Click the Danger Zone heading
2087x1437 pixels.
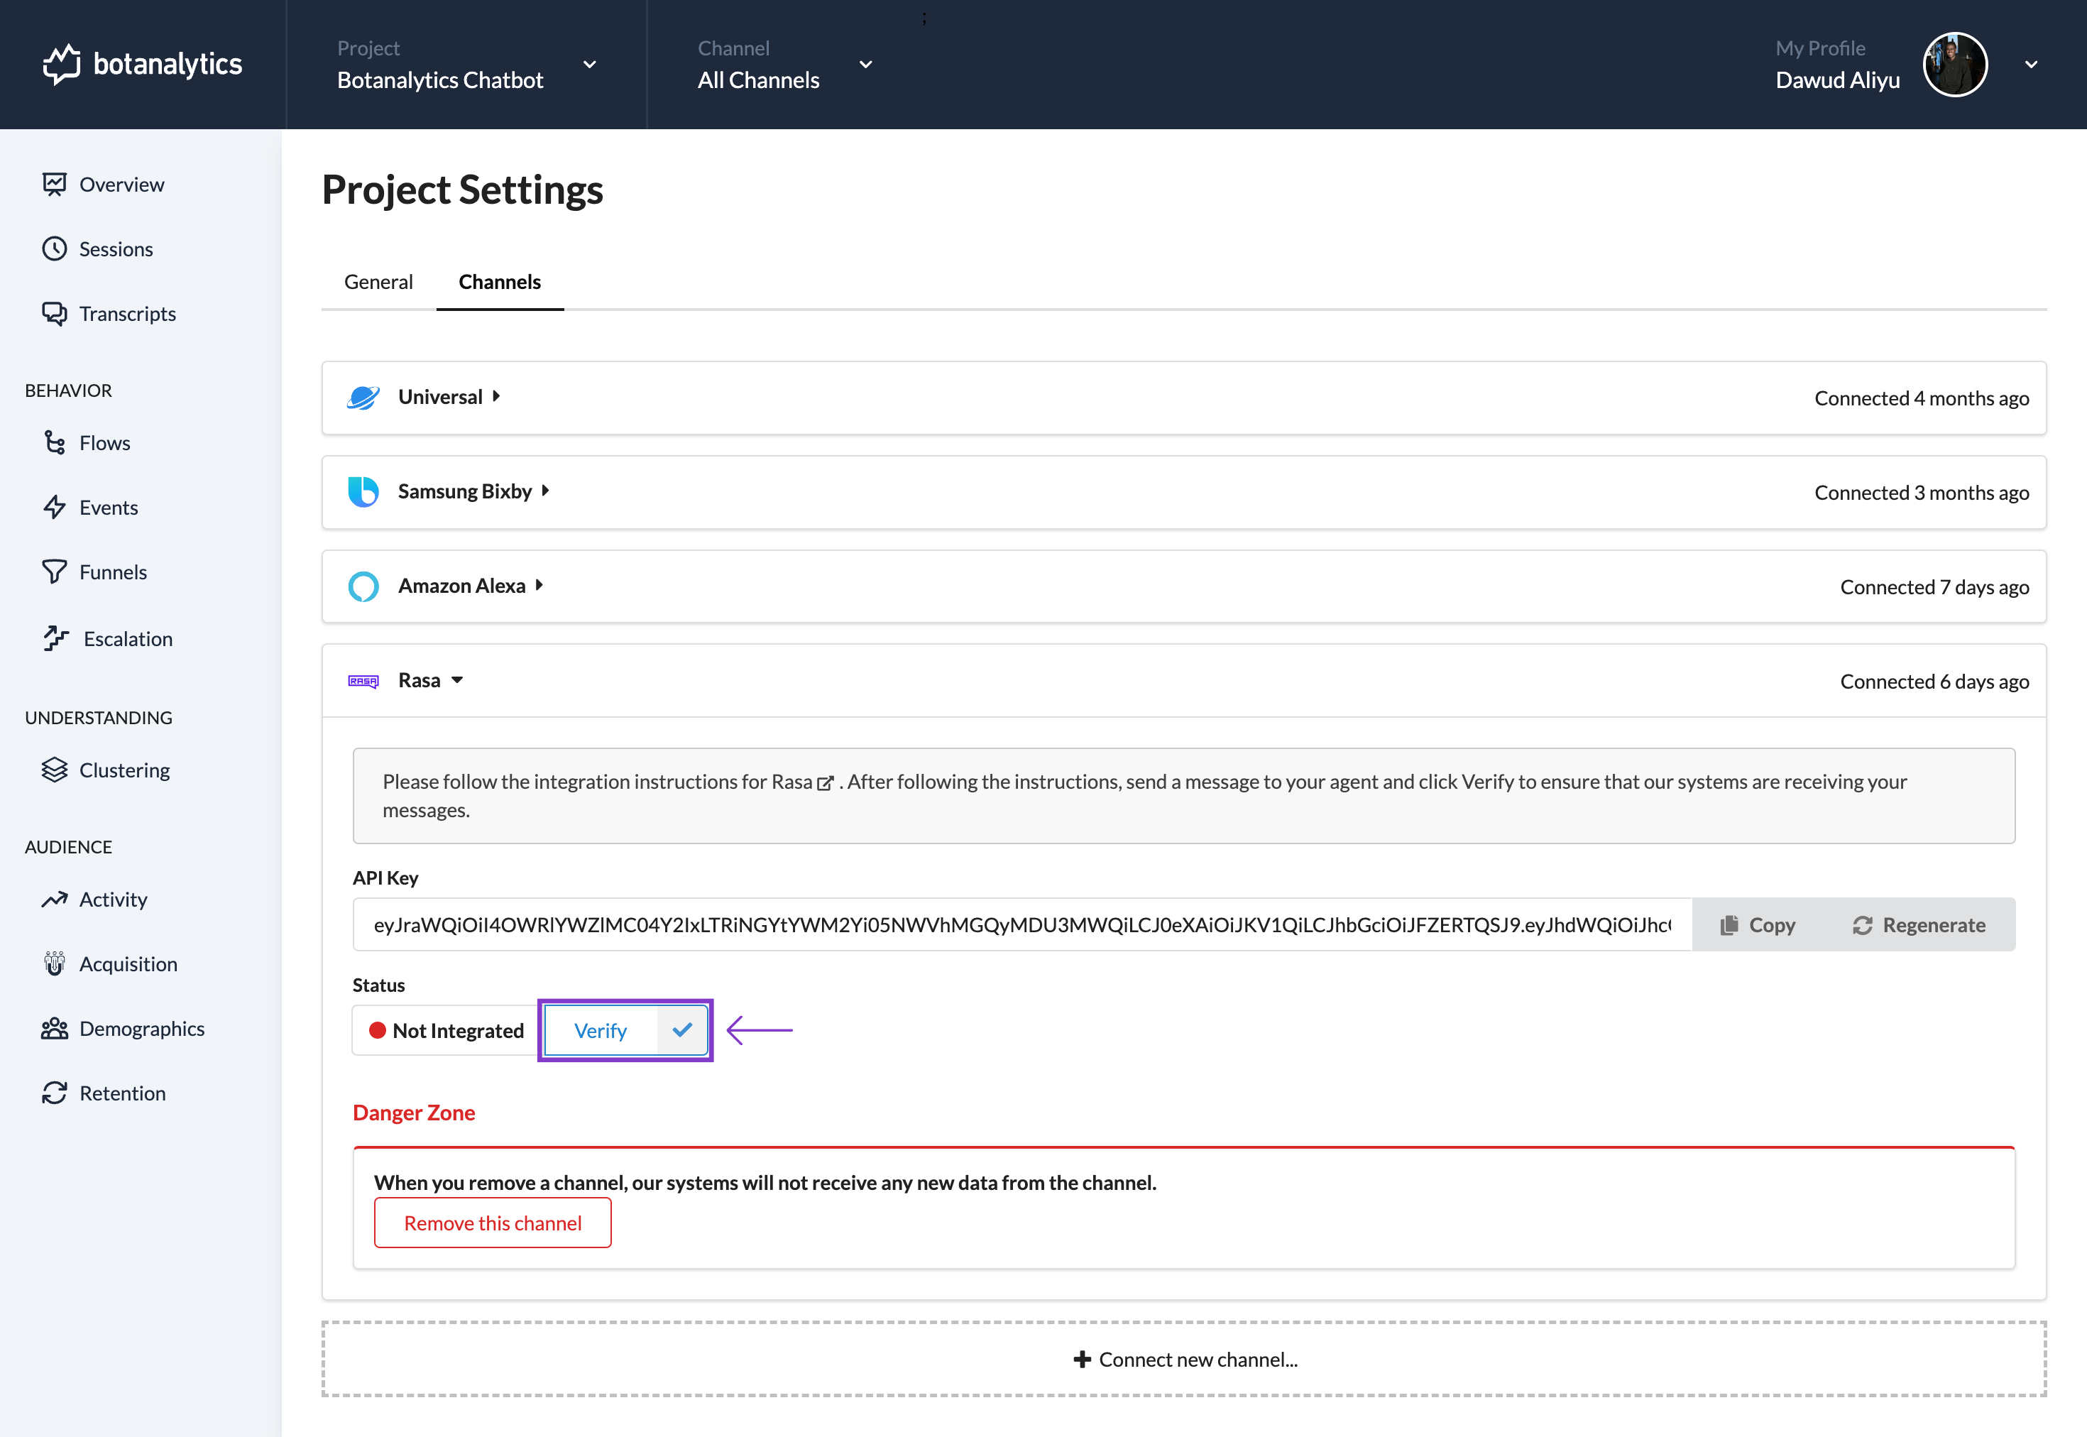pos(414,1113)
